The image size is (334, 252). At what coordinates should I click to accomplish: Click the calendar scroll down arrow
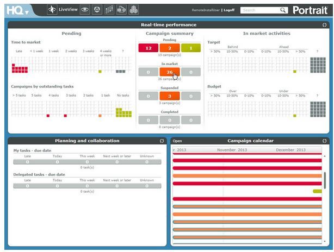(325, 241)
